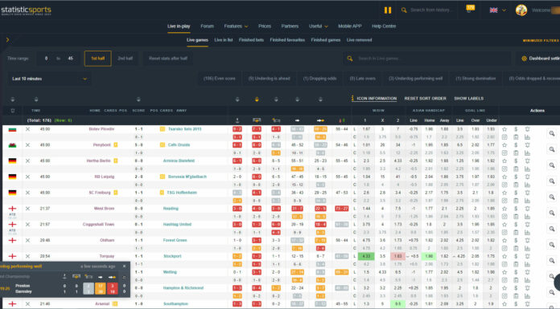Open stats chart icon for Botev Plovdiv row
The width and height of the screenshot is (560, 309).
pyautogui.click(x=527, y=137)
